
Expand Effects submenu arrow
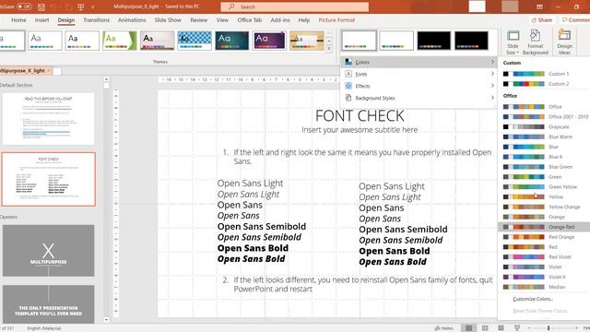[x=492, y=86]
